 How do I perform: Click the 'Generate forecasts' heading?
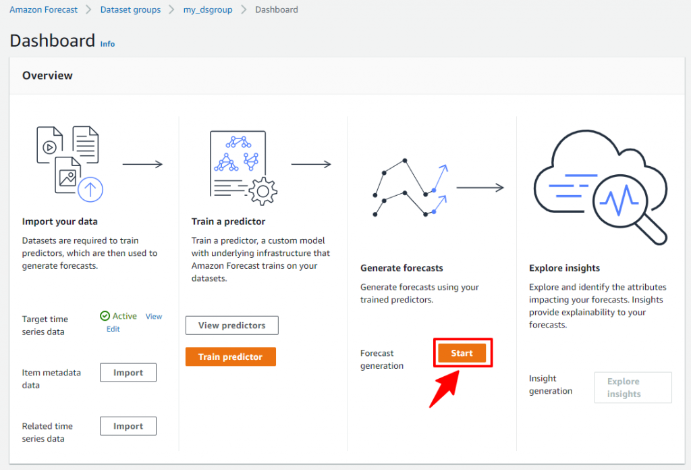point(402,268)
